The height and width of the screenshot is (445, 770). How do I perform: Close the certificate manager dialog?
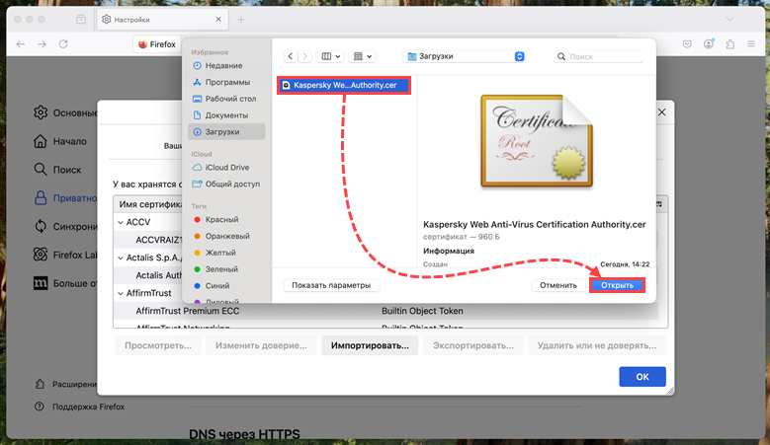662,112
